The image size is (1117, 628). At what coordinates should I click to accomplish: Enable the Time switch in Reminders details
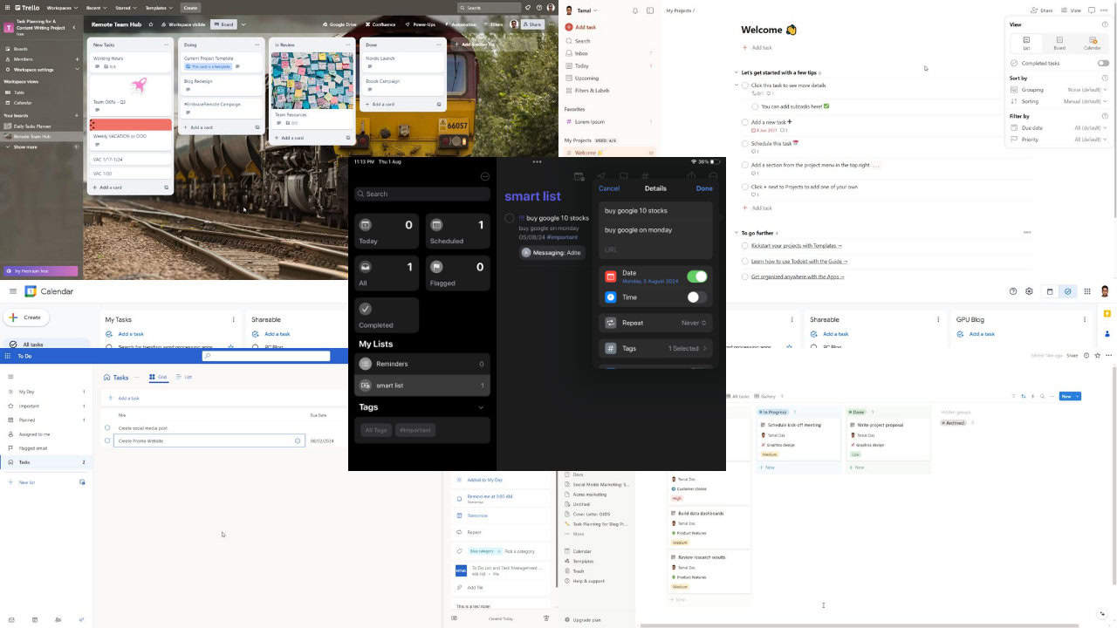pyautogui.click(x=697, y=297)
